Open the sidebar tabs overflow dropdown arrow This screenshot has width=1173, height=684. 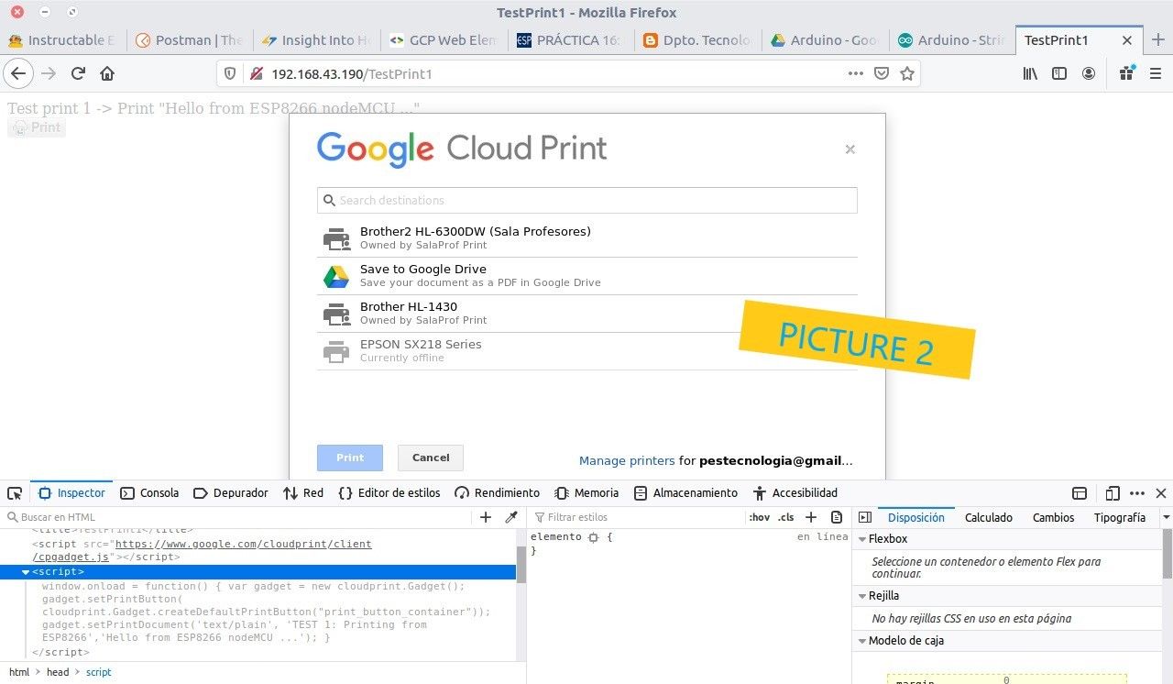(1166, 517)
